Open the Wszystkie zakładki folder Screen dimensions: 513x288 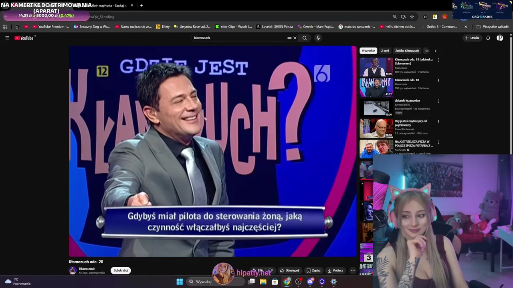(x=493, y=27)
